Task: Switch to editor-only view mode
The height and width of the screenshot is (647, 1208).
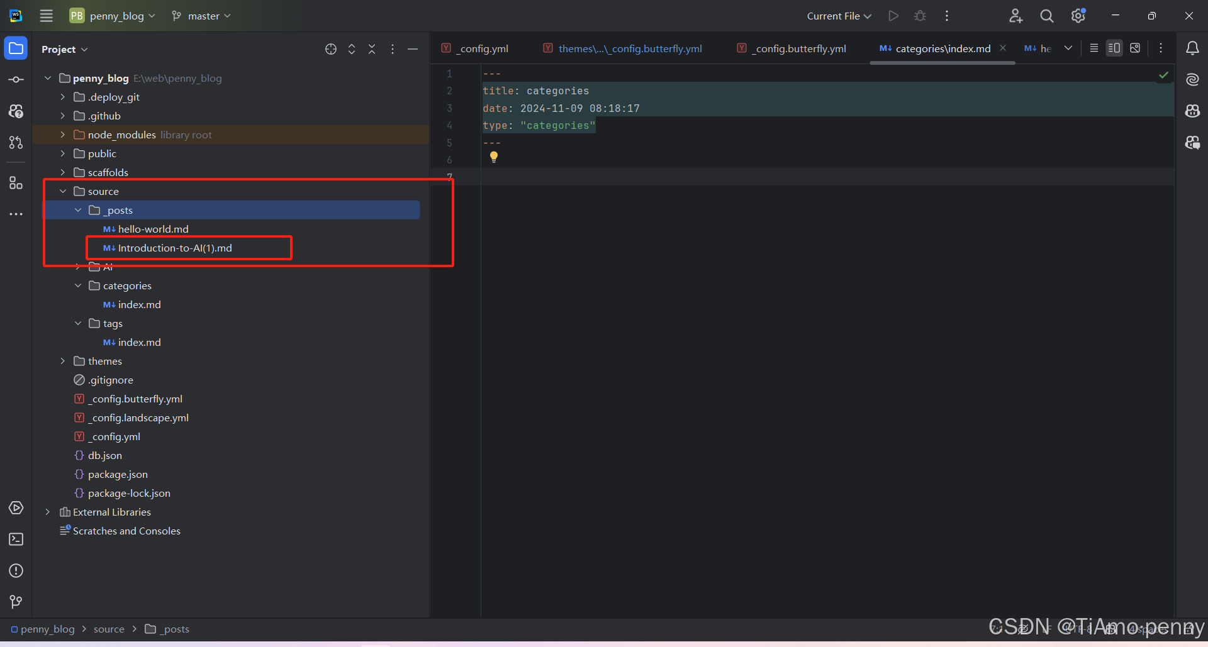Action: point(1094,48)
